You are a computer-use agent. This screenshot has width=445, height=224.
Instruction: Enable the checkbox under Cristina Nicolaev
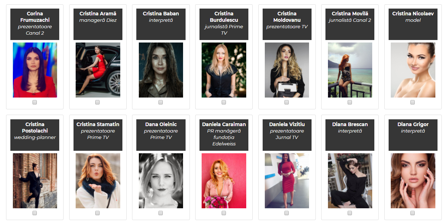click(x=413, y=102)
